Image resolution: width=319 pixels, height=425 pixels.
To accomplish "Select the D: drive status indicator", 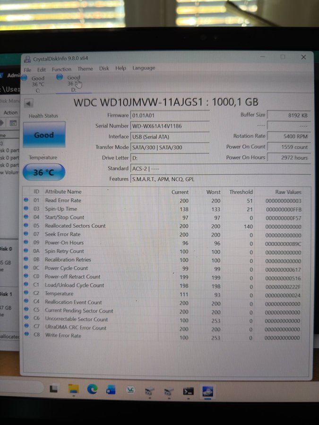I will pyautogui.click(x=73, y=83).
